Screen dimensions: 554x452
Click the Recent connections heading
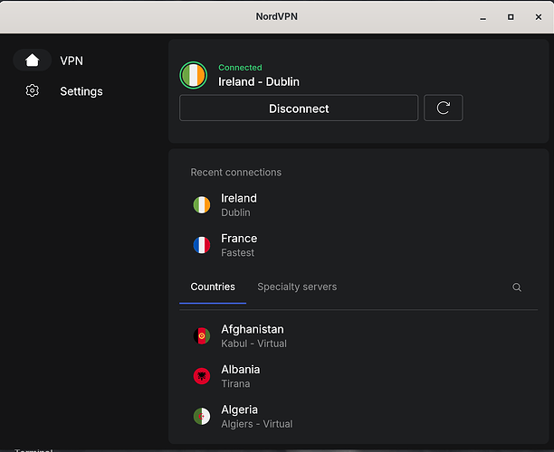235,172
